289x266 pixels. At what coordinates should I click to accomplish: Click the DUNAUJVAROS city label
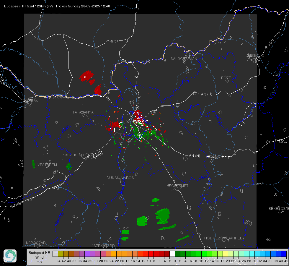[120, 178]
